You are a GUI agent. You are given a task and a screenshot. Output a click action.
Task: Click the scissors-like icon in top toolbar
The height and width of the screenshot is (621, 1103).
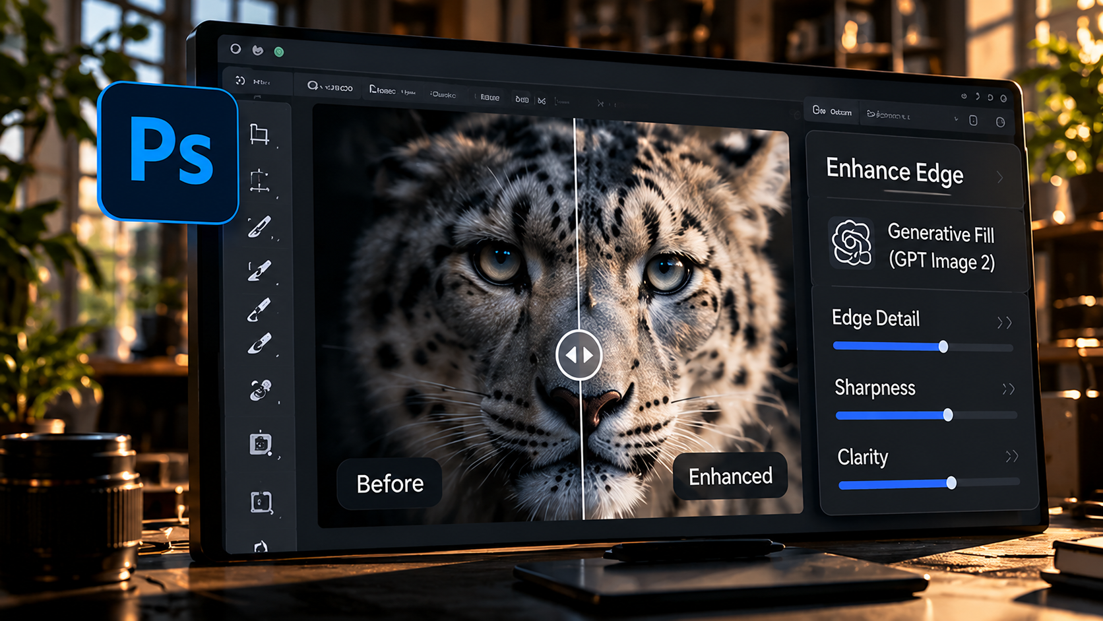542,100
